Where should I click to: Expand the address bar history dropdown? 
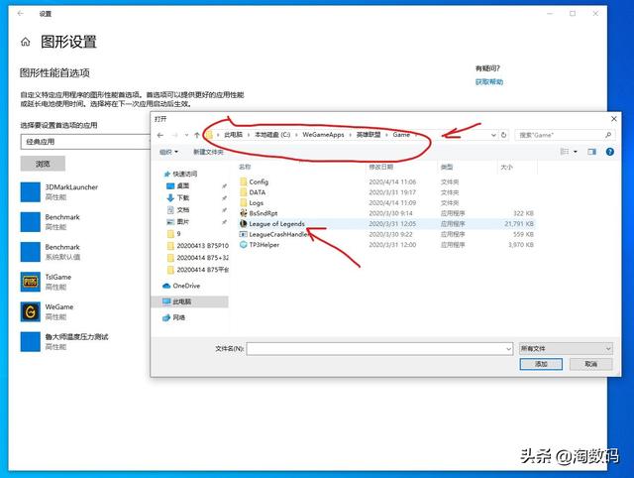(493, 135)
